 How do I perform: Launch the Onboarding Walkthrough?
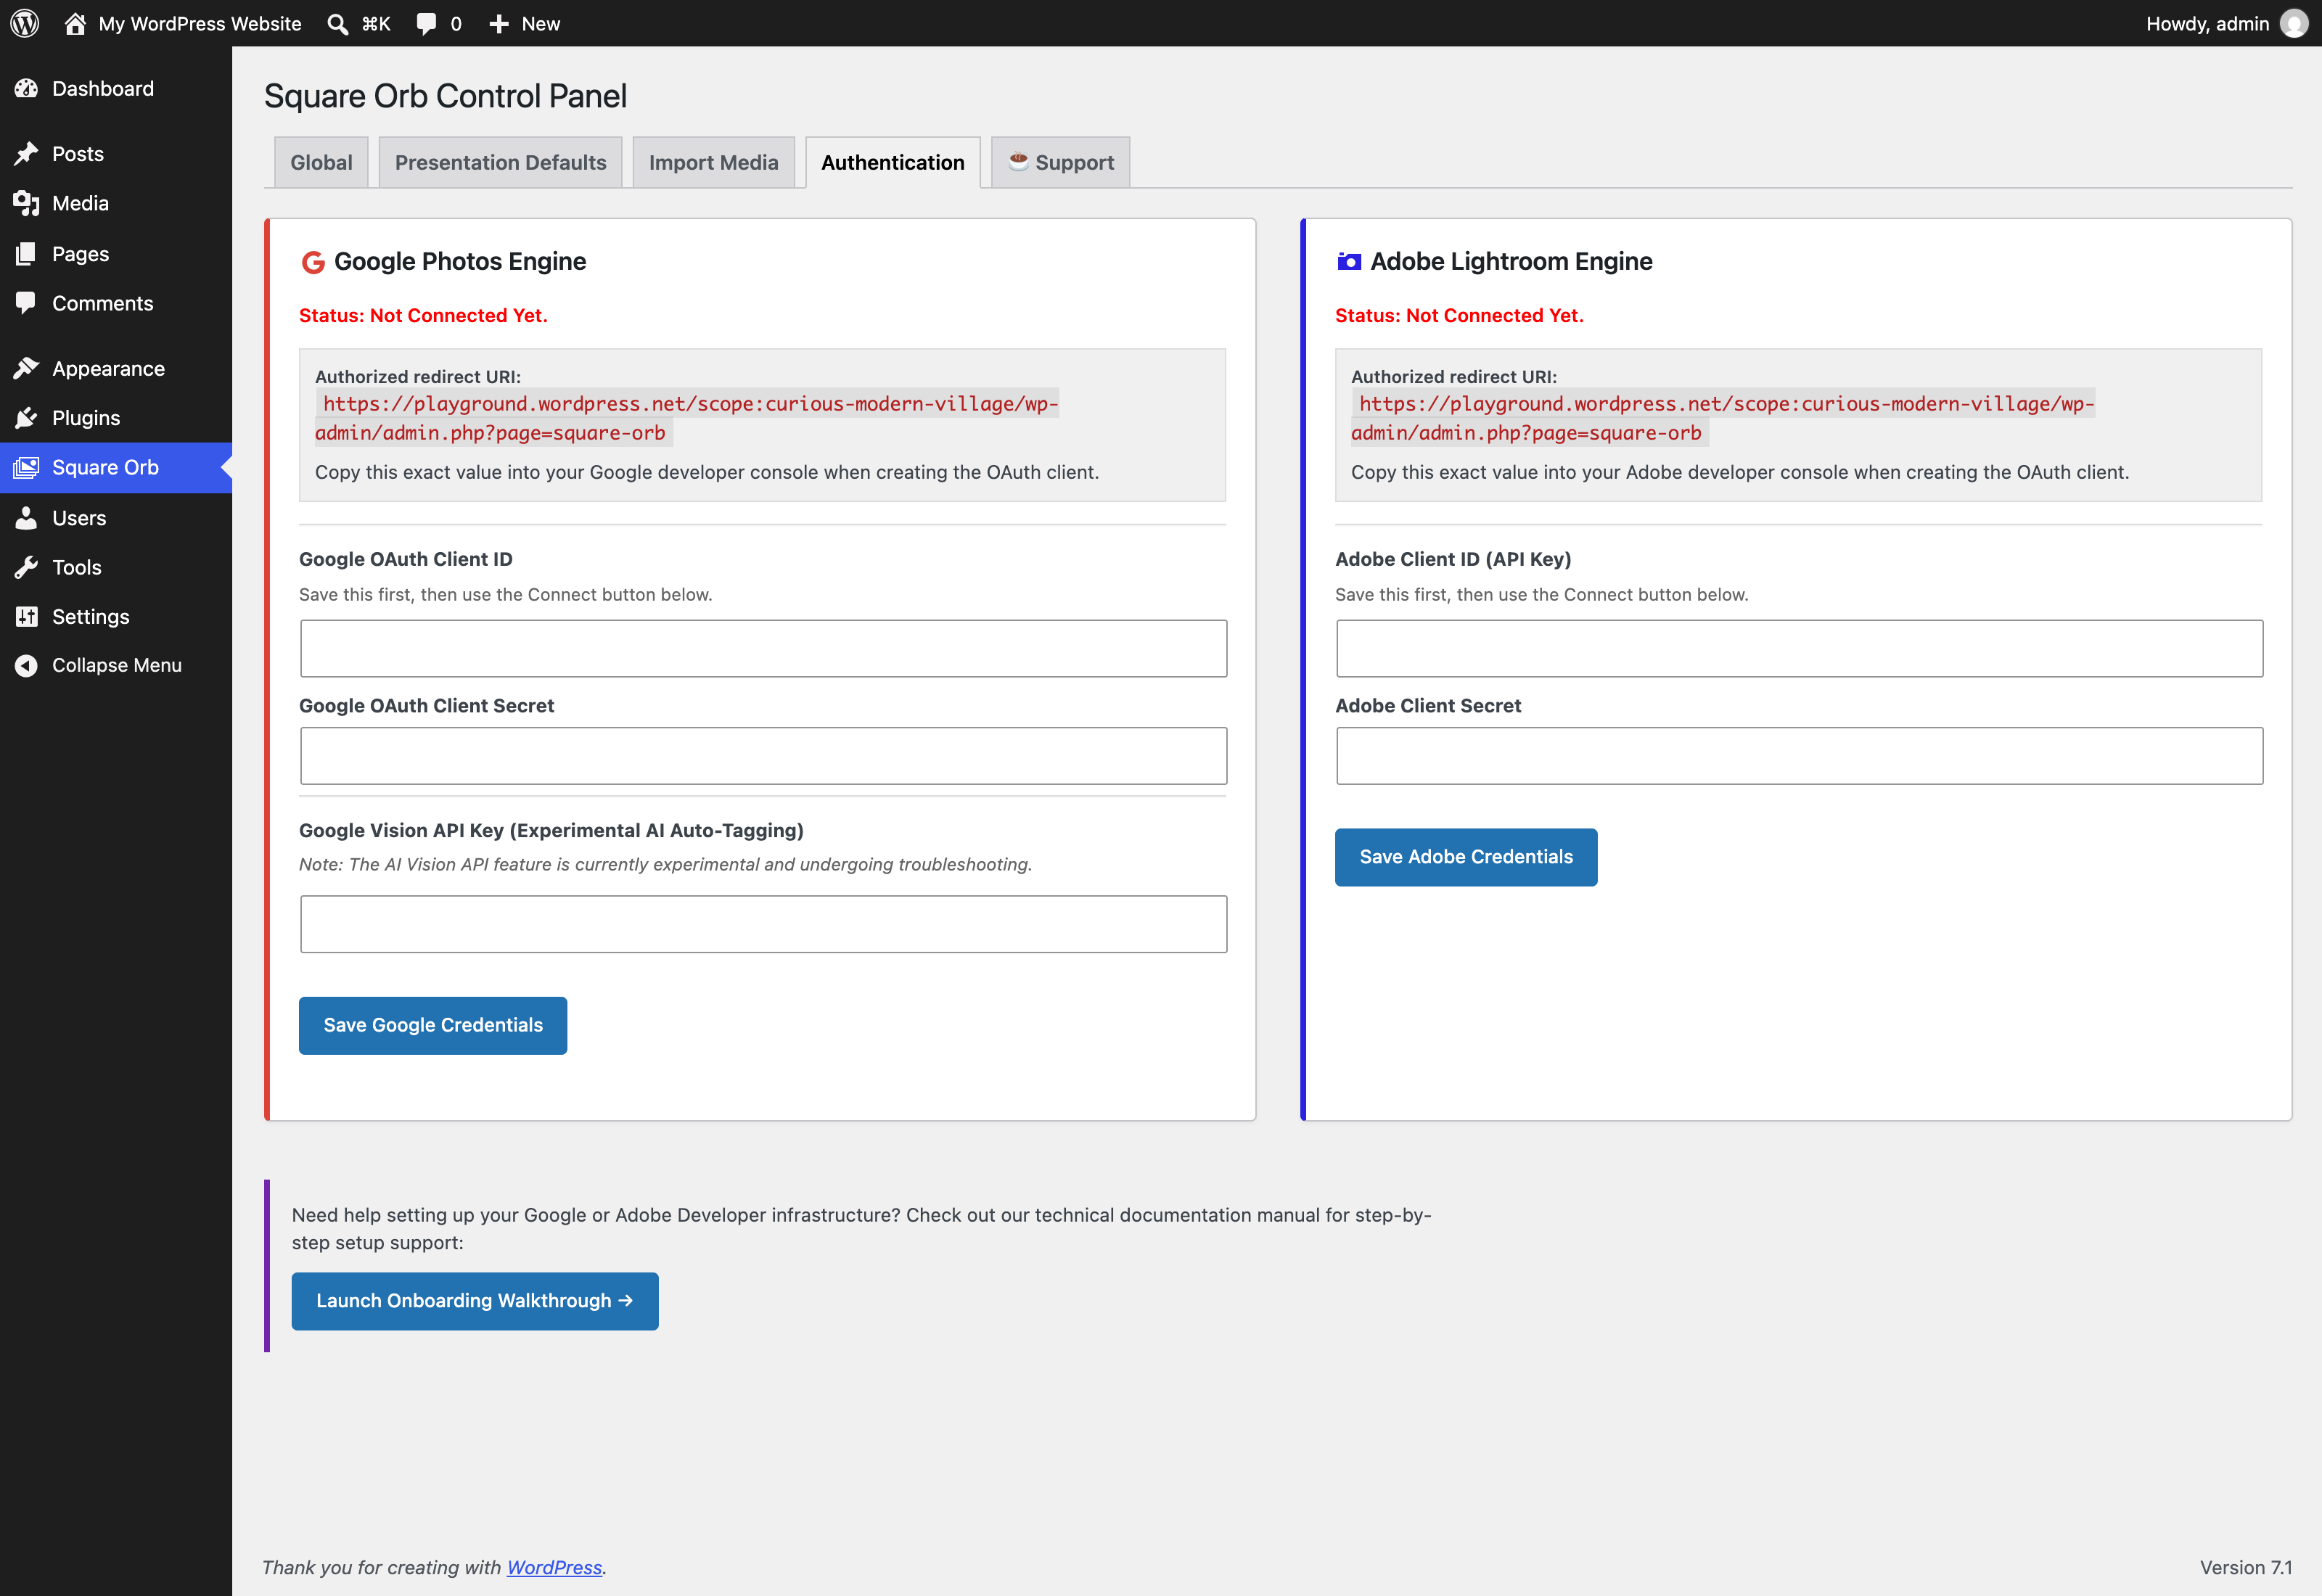click(475, 1301)
